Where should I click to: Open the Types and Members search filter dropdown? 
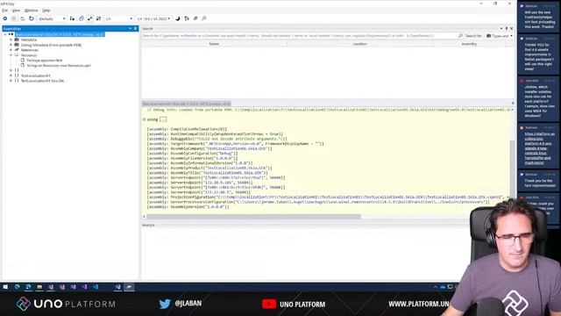(500, 36)
